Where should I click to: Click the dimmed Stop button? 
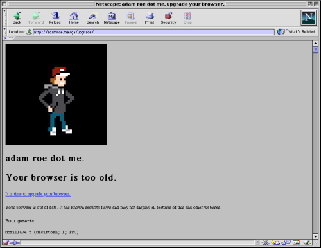187,18
